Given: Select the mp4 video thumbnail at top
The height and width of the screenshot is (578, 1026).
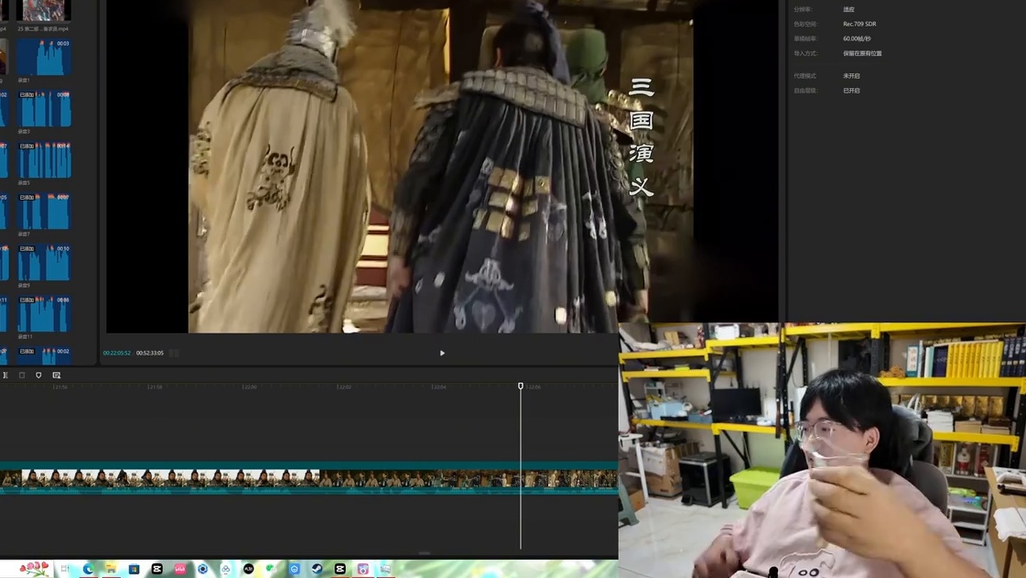Looking at the screenshot, I should pos(44,10).
